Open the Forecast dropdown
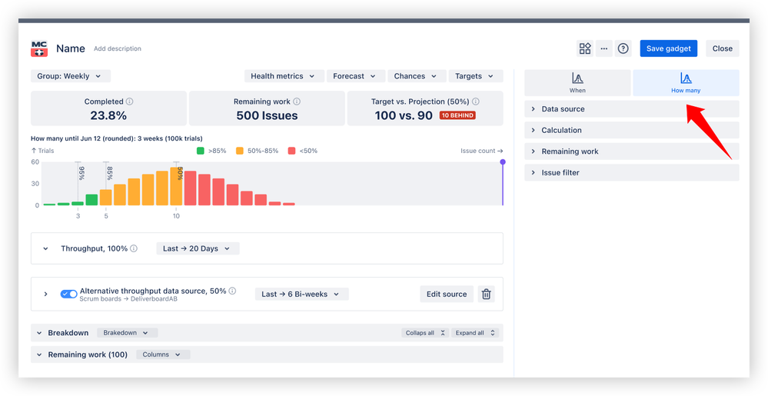This screenshot has width=768, height=396. coord(356,76)
